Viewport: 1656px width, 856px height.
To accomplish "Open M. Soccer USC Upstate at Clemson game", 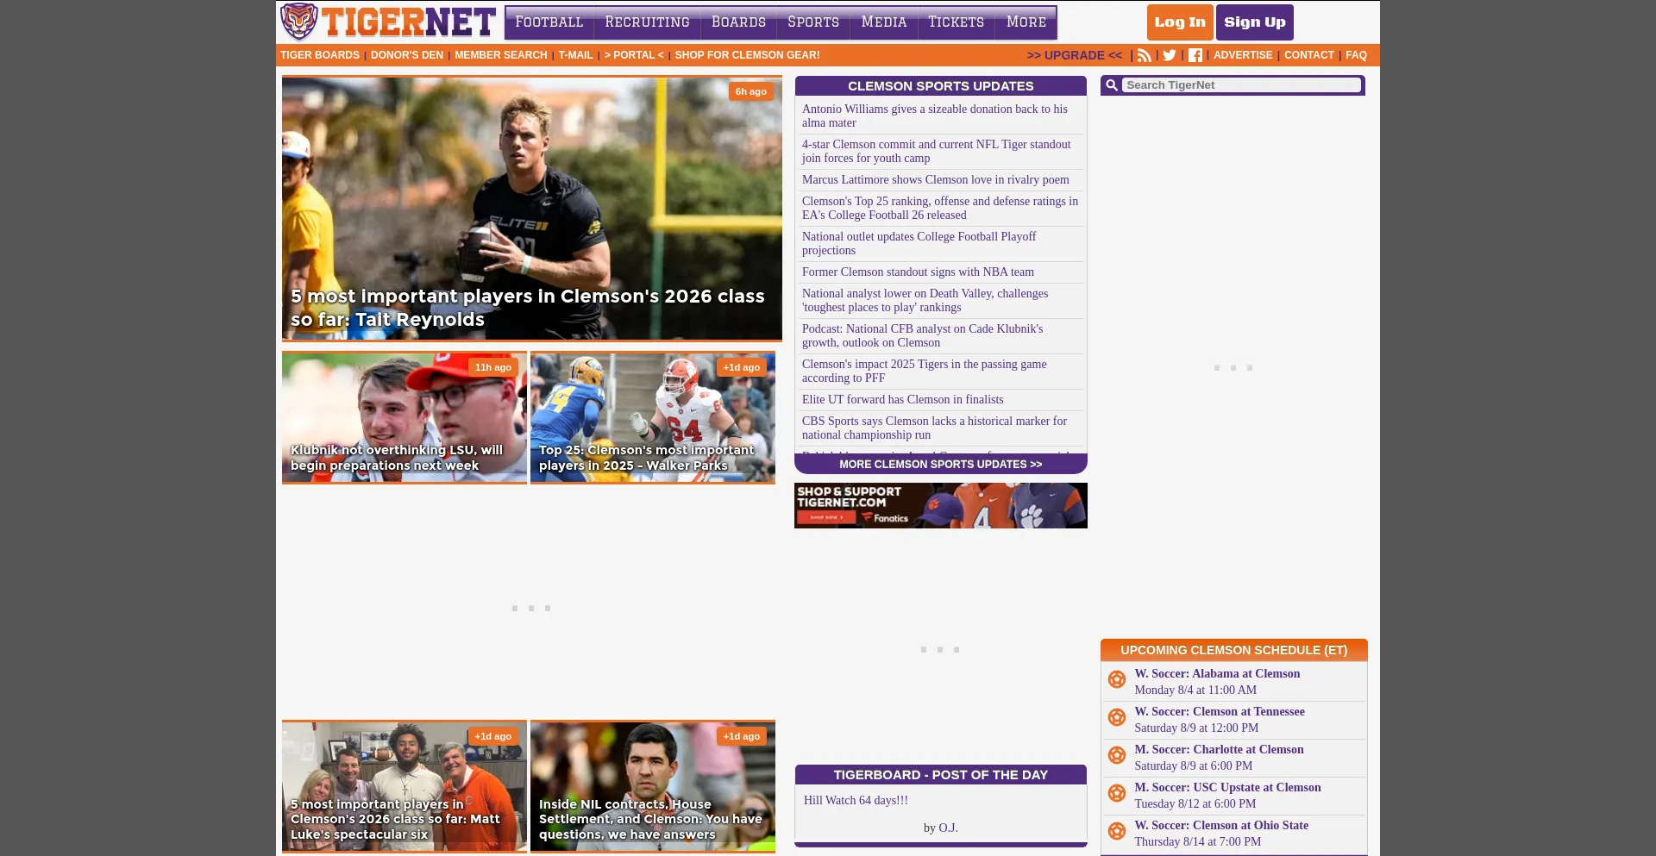I will pyautogui.click(x=1227, y=787).
